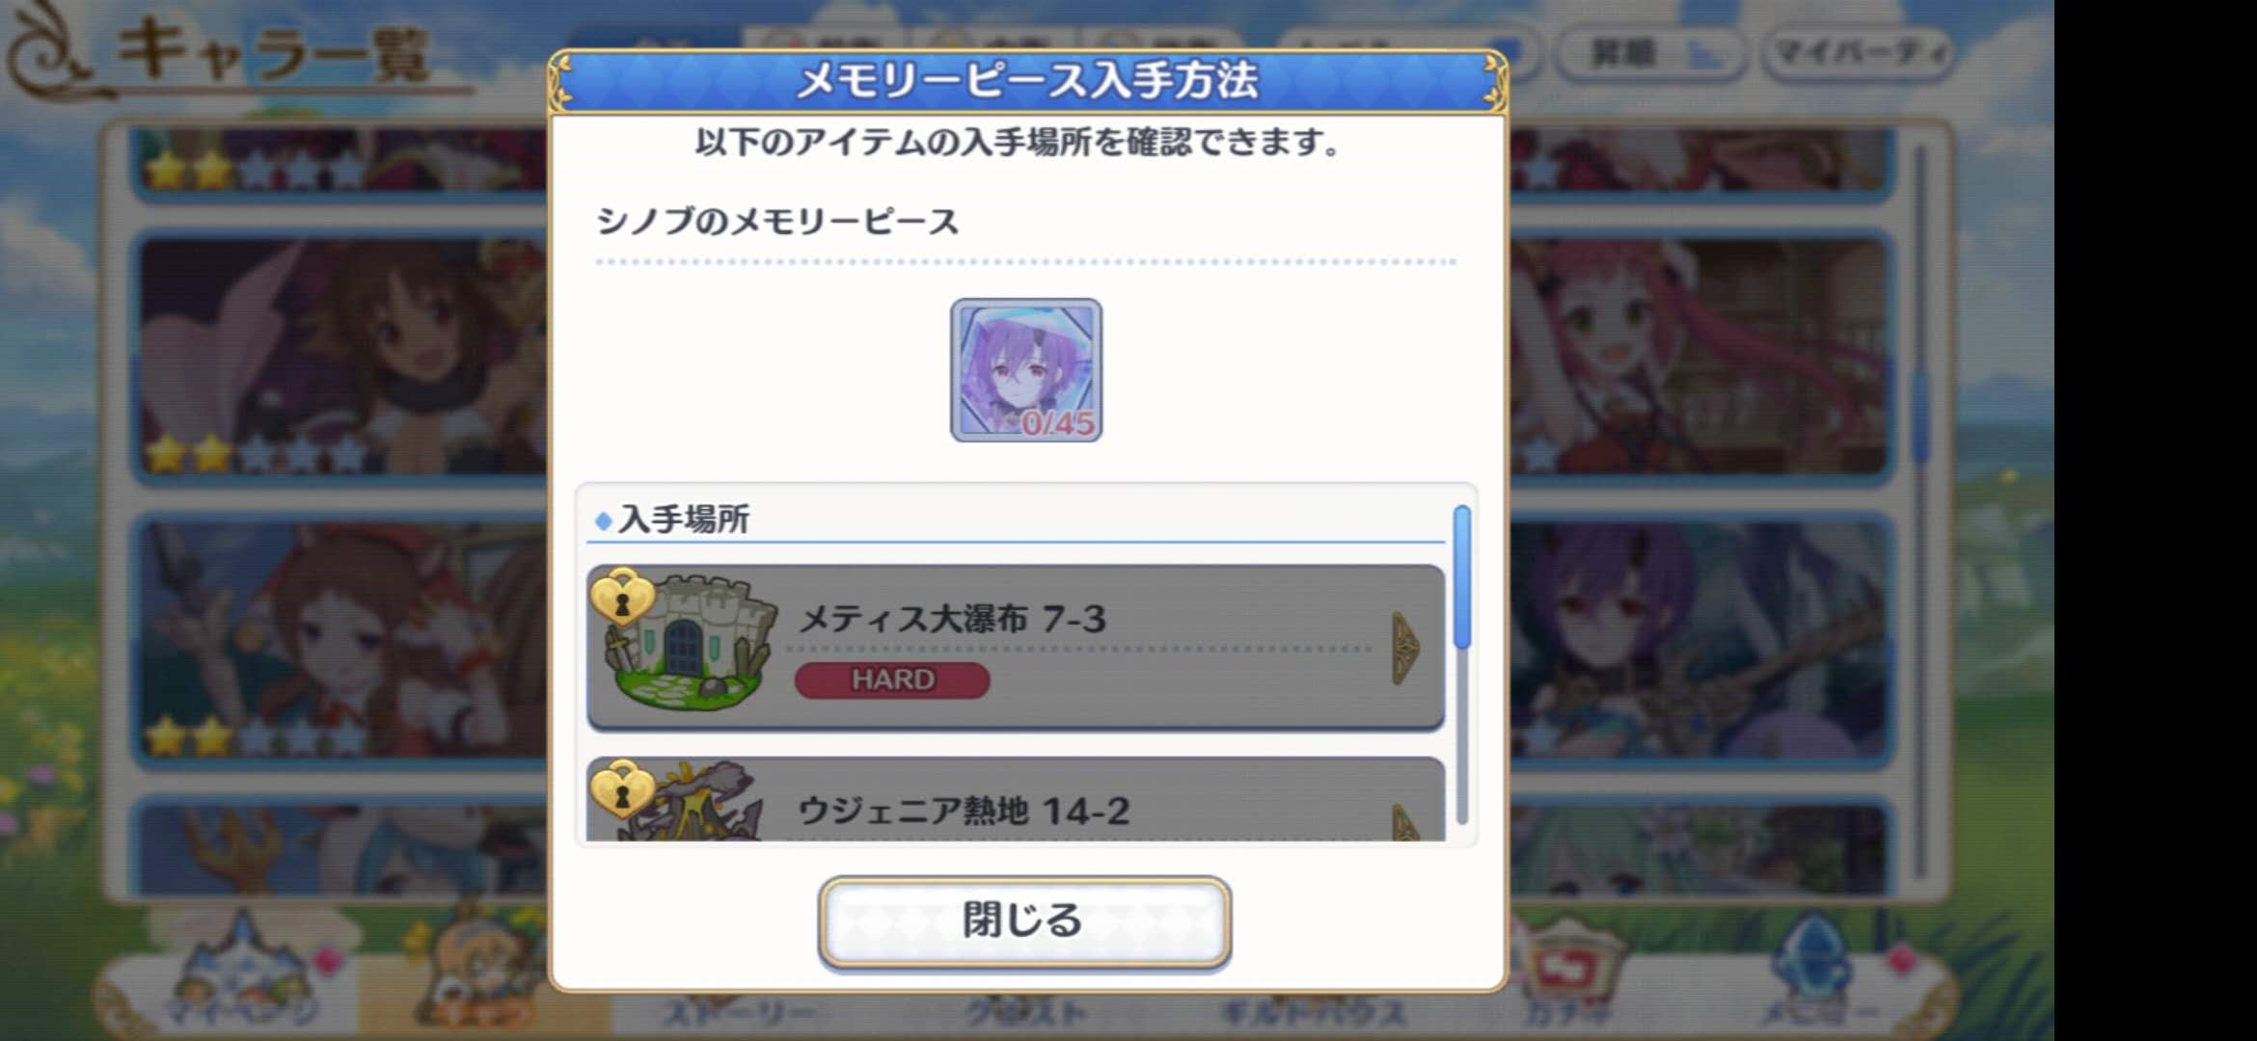This screenshot has height=1041, width=2257.
Task: Expand the メティス大瀑布 7-3 arrow
Action: (x=1405, y=649)
